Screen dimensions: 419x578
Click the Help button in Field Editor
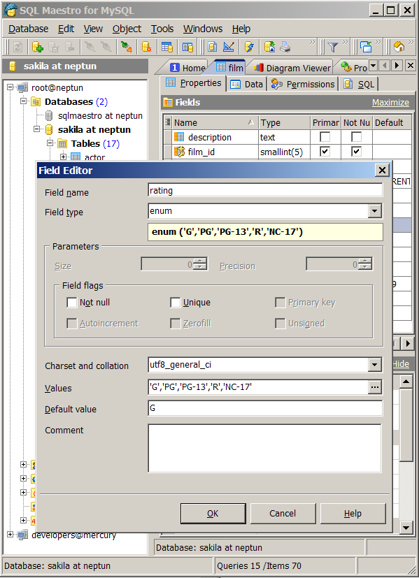tap(353, 514)
